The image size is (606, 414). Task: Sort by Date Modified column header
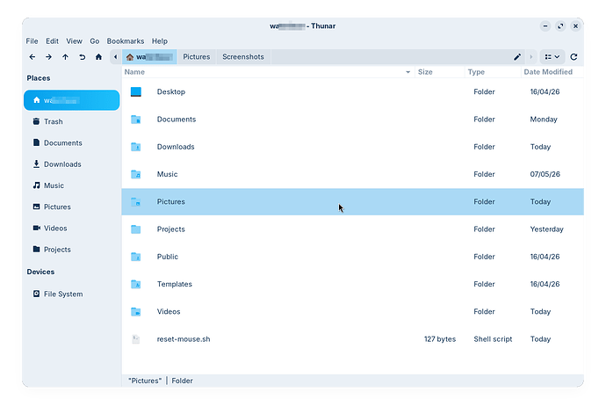(552, 72)
